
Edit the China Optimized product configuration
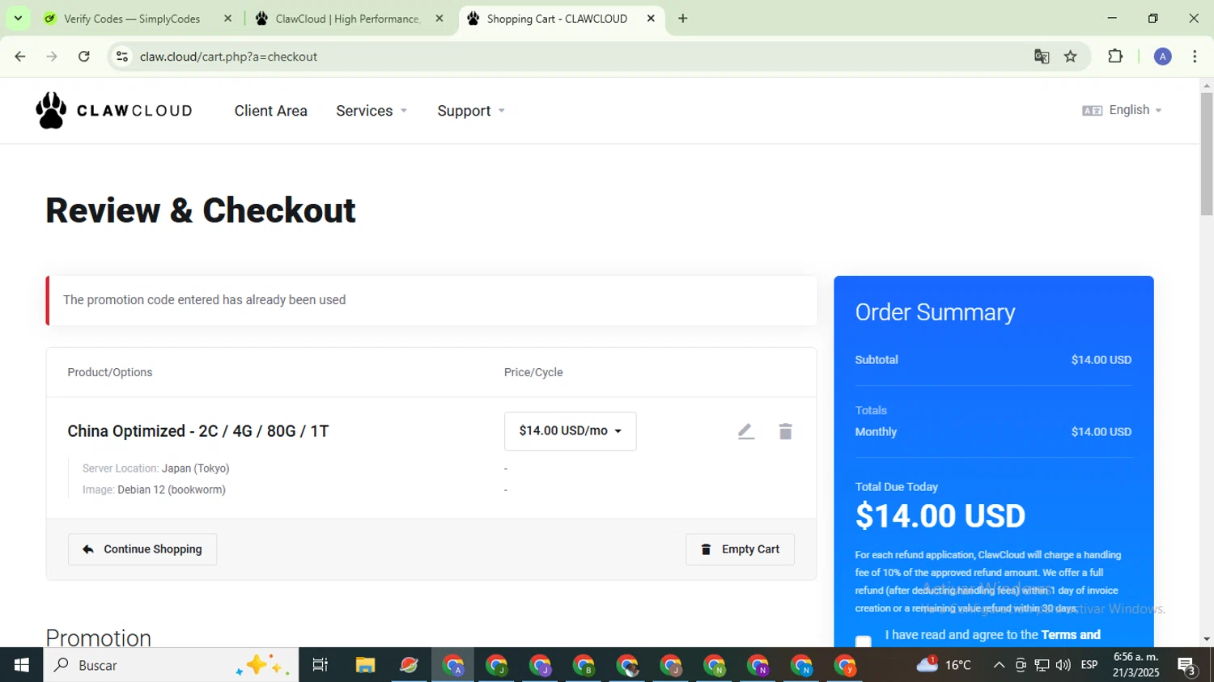(746, 432)
